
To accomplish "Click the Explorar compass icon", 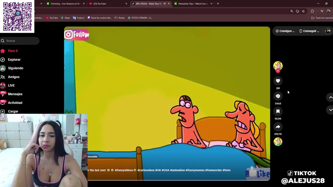I will [3, 59].
